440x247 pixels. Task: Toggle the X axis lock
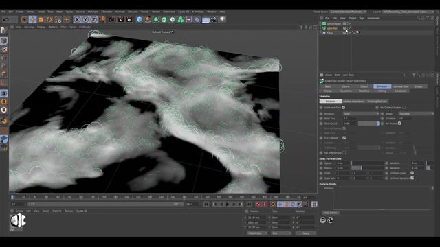(x=77, y=19)
